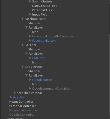Image resolution: width=110 pixels, height=119 pixels.
Task: Expand the FacebookButton item
Action: [30, 41]
